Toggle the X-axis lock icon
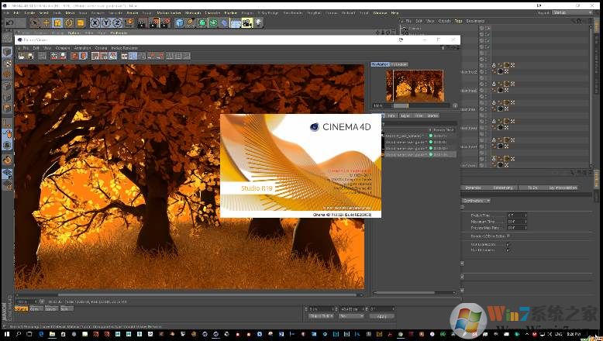 click(x=95, y=23)
